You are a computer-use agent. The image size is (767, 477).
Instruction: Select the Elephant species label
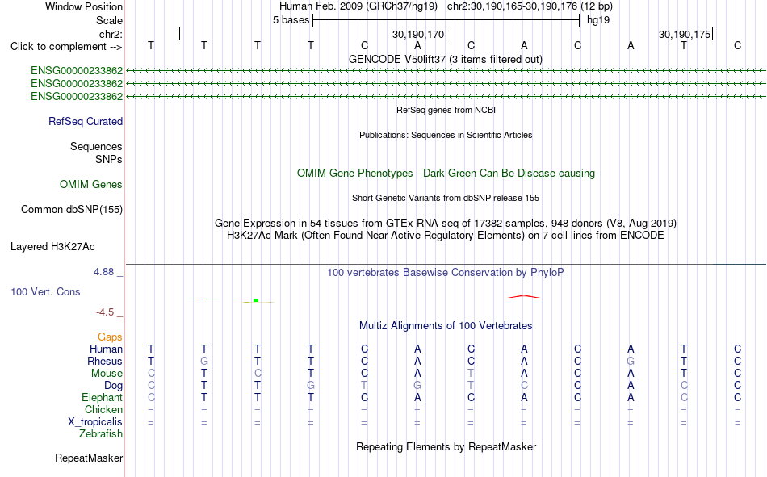coord(102,397)
